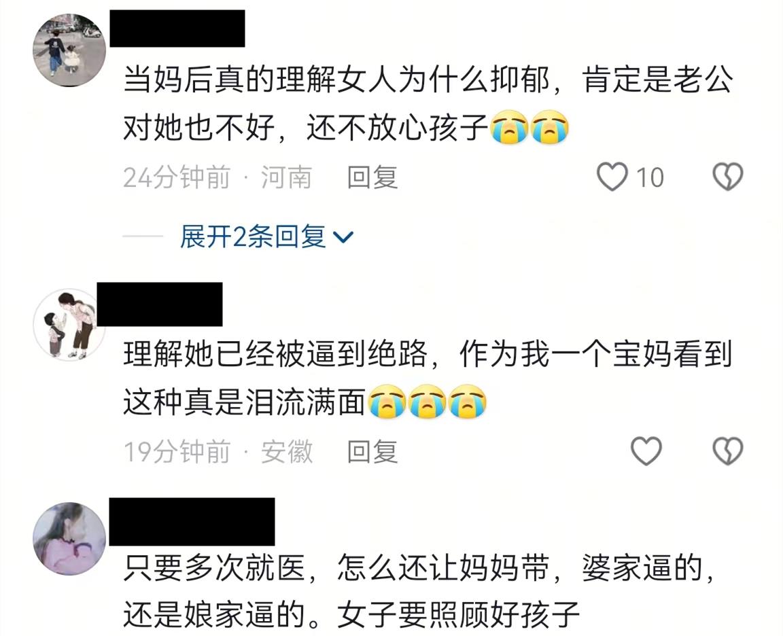This screenshot has width=783, height=636.
Task: Like the comment from 河南 with 10 likes
Action: 612,177
